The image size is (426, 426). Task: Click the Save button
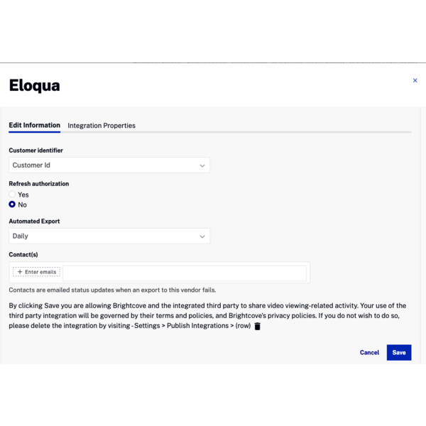click(399, 352)
